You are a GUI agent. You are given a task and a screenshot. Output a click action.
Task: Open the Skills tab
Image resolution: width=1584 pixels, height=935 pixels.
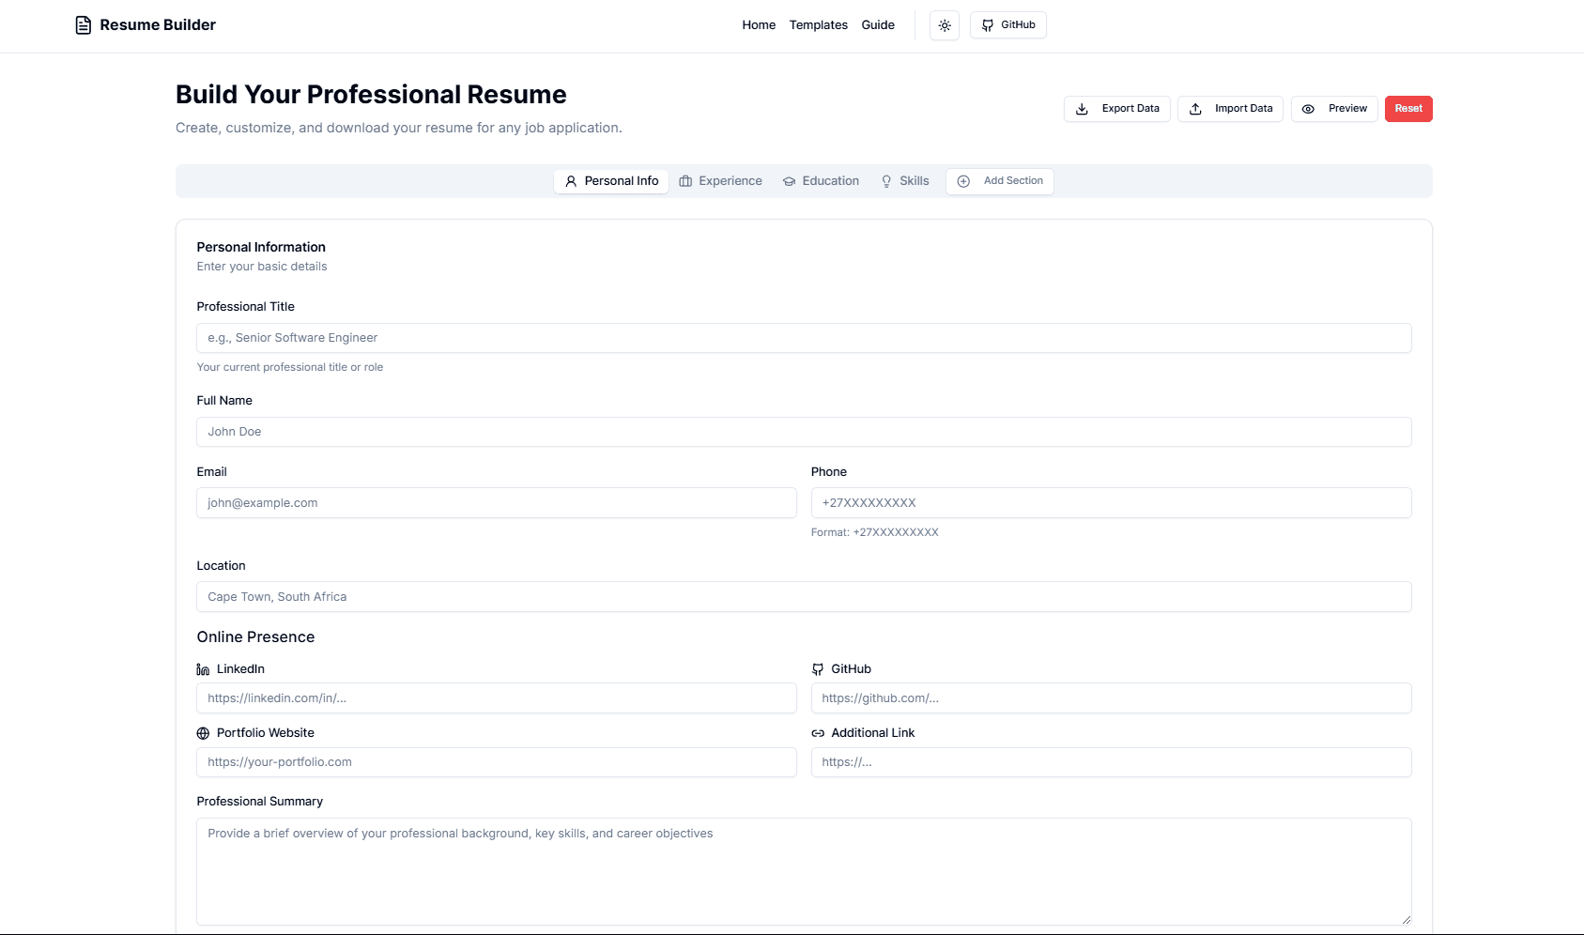point(904,181)
